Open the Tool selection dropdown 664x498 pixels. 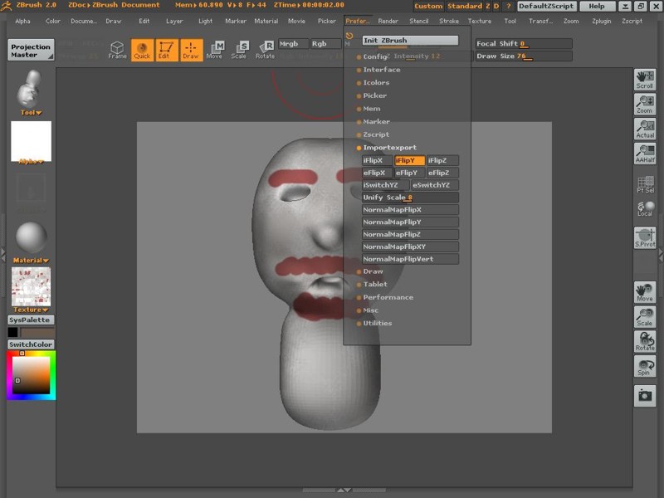click(x=31, y=113)
